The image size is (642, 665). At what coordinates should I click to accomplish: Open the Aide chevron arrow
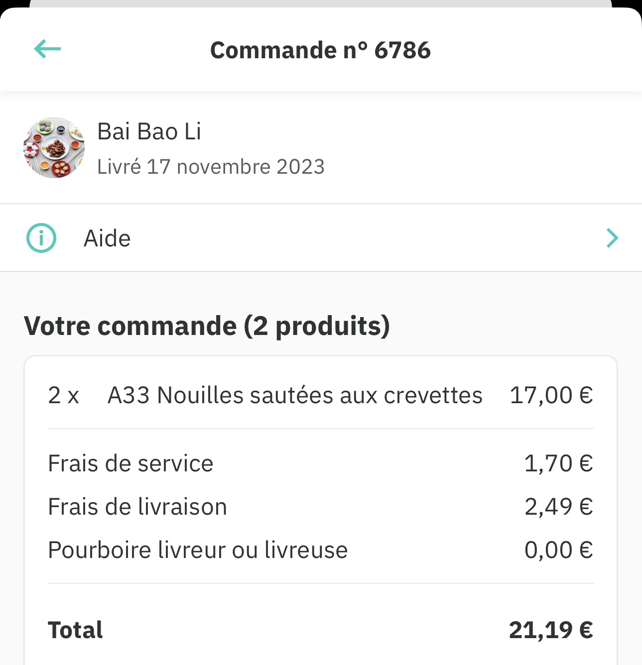click(x=612, y=238)
